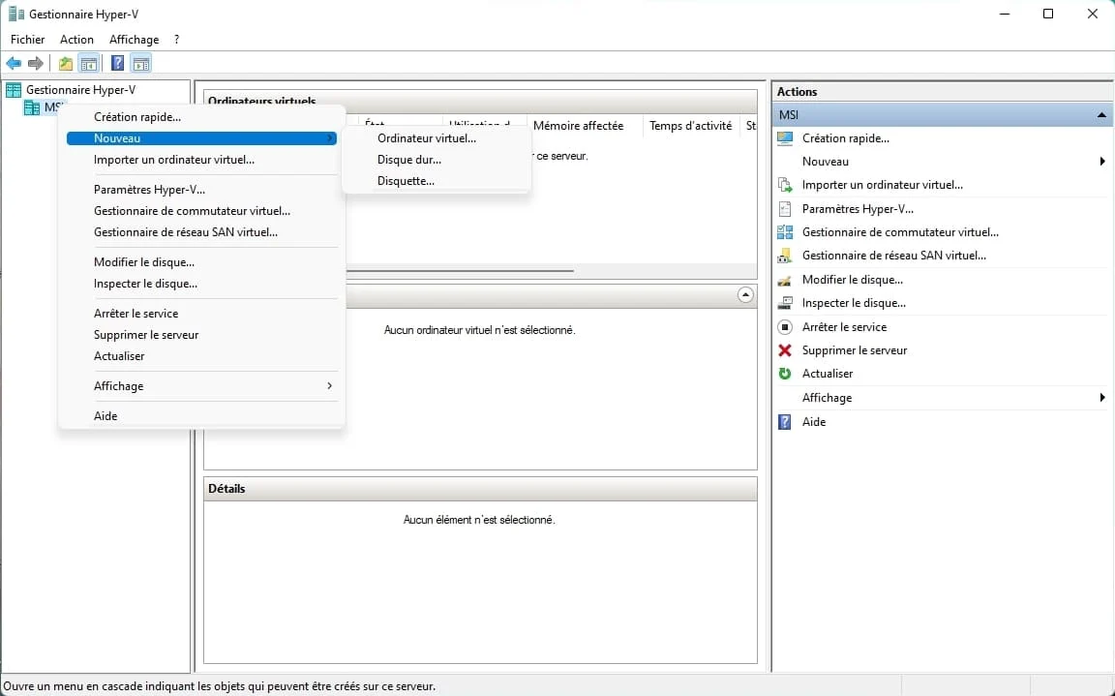The height and width of the screenshot is (696, 1115).
Task: Click Gestionnaire de commutateur virtuel icon in Actions
Action: (x=785, y=231)
